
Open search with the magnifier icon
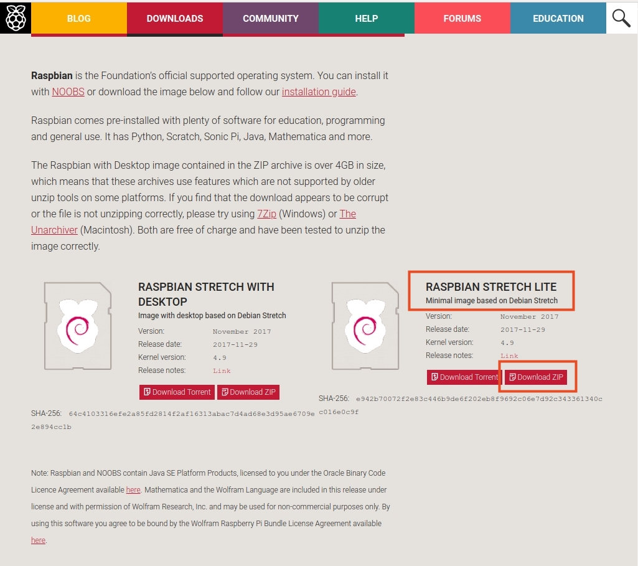(621, 18)
